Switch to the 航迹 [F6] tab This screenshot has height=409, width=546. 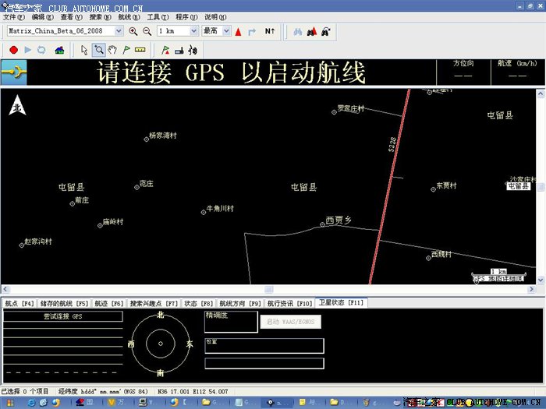(109, 303)
